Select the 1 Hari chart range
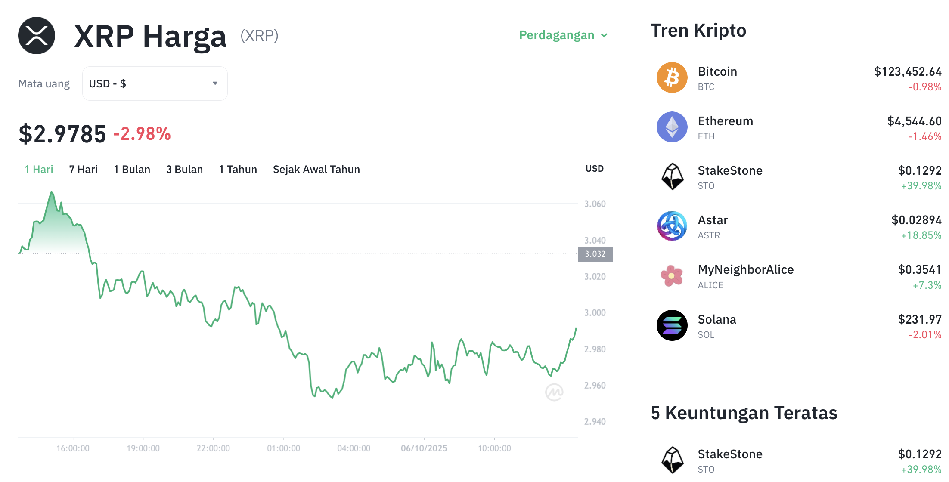 click(x=39, y=170)
